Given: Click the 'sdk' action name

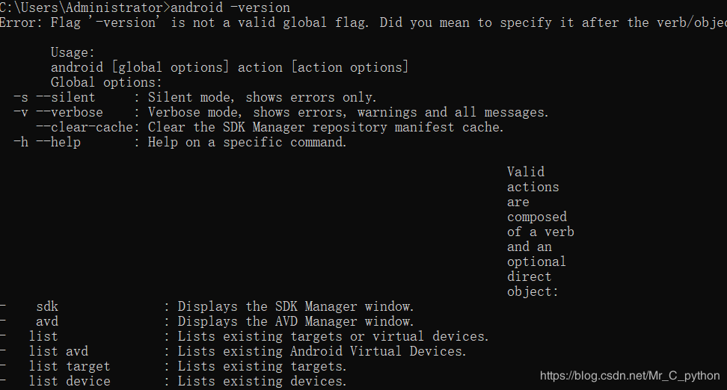Looking at the screenshot, I should pos(47,306).
